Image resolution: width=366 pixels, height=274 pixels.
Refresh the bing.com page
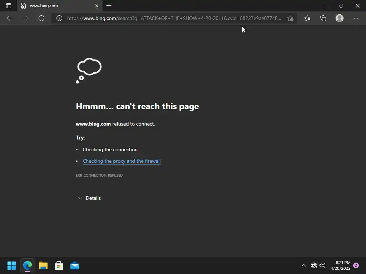(x=41, y=18)
